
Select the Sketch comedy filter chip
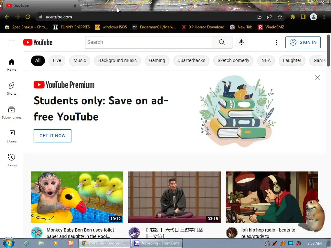pos(233,60)
